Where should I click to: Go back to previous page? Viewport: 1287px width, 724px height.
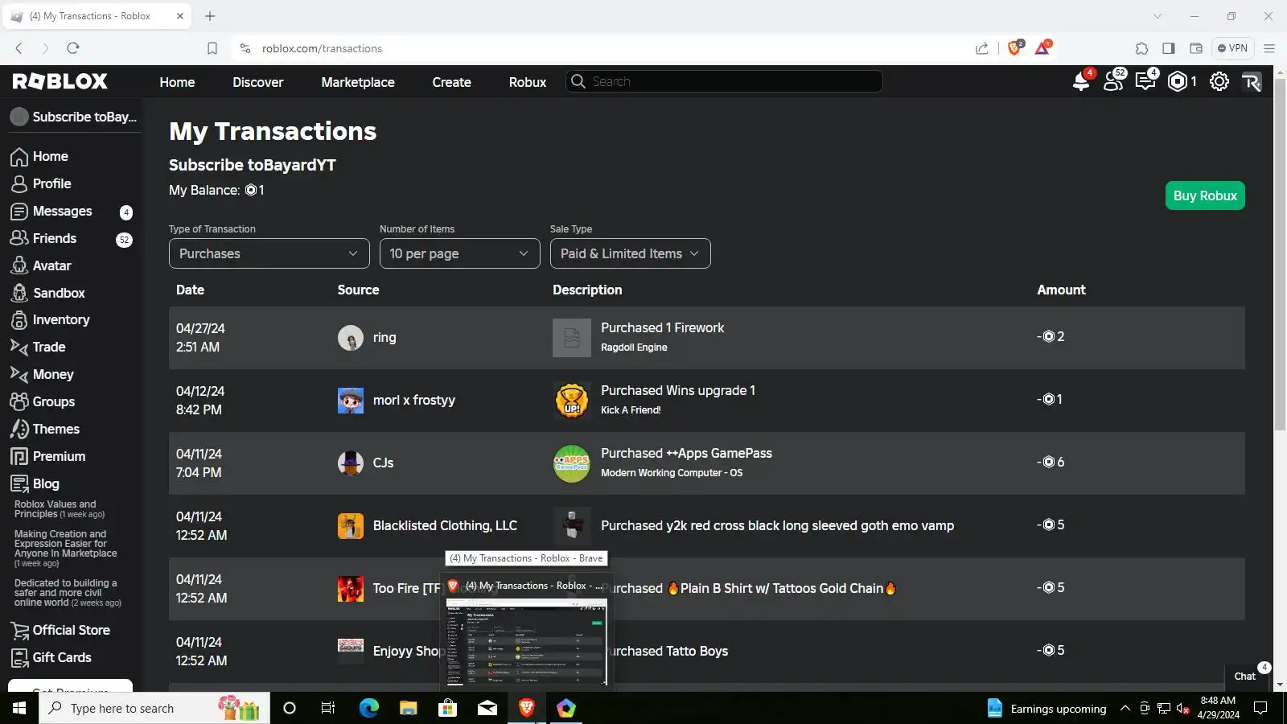click(x=19, y=48)
